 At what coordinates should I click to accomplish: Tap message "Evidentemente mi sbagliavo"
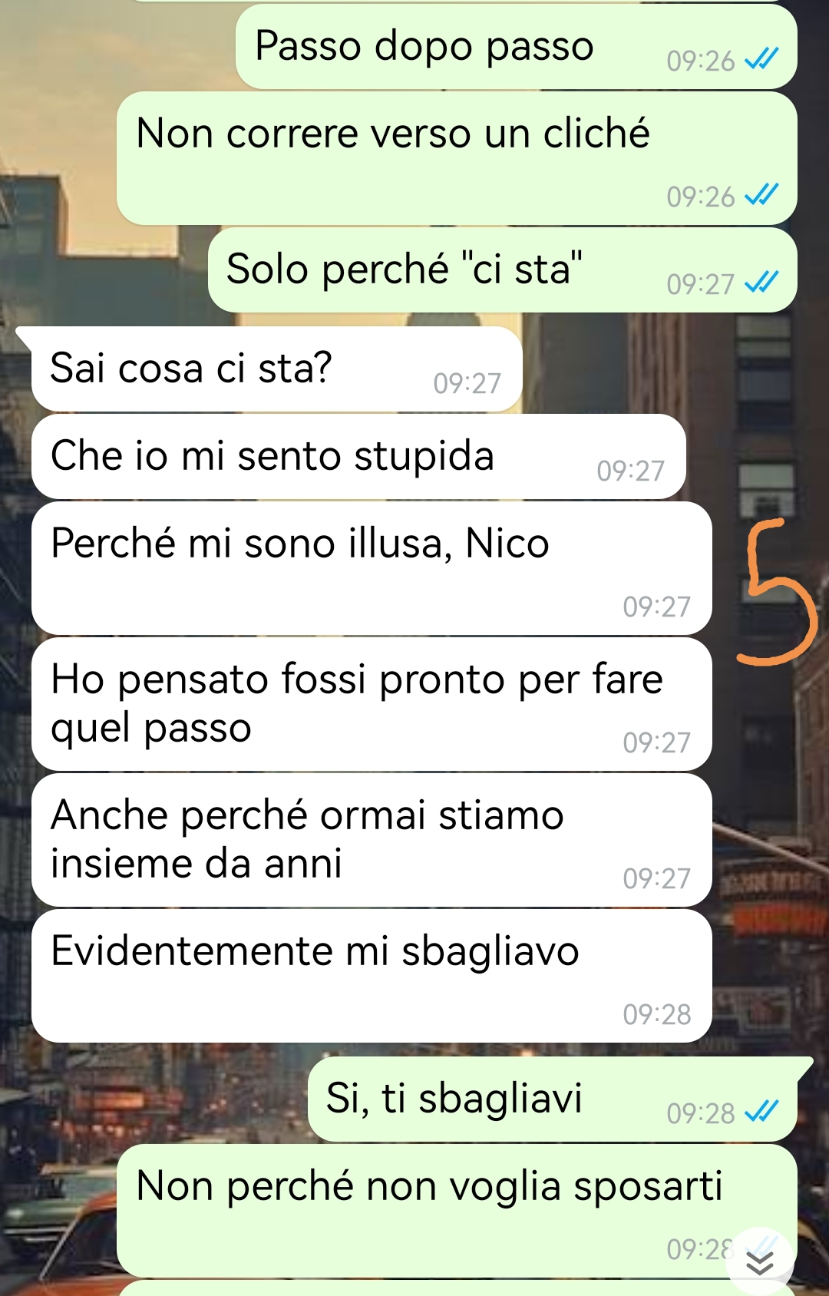372,976
